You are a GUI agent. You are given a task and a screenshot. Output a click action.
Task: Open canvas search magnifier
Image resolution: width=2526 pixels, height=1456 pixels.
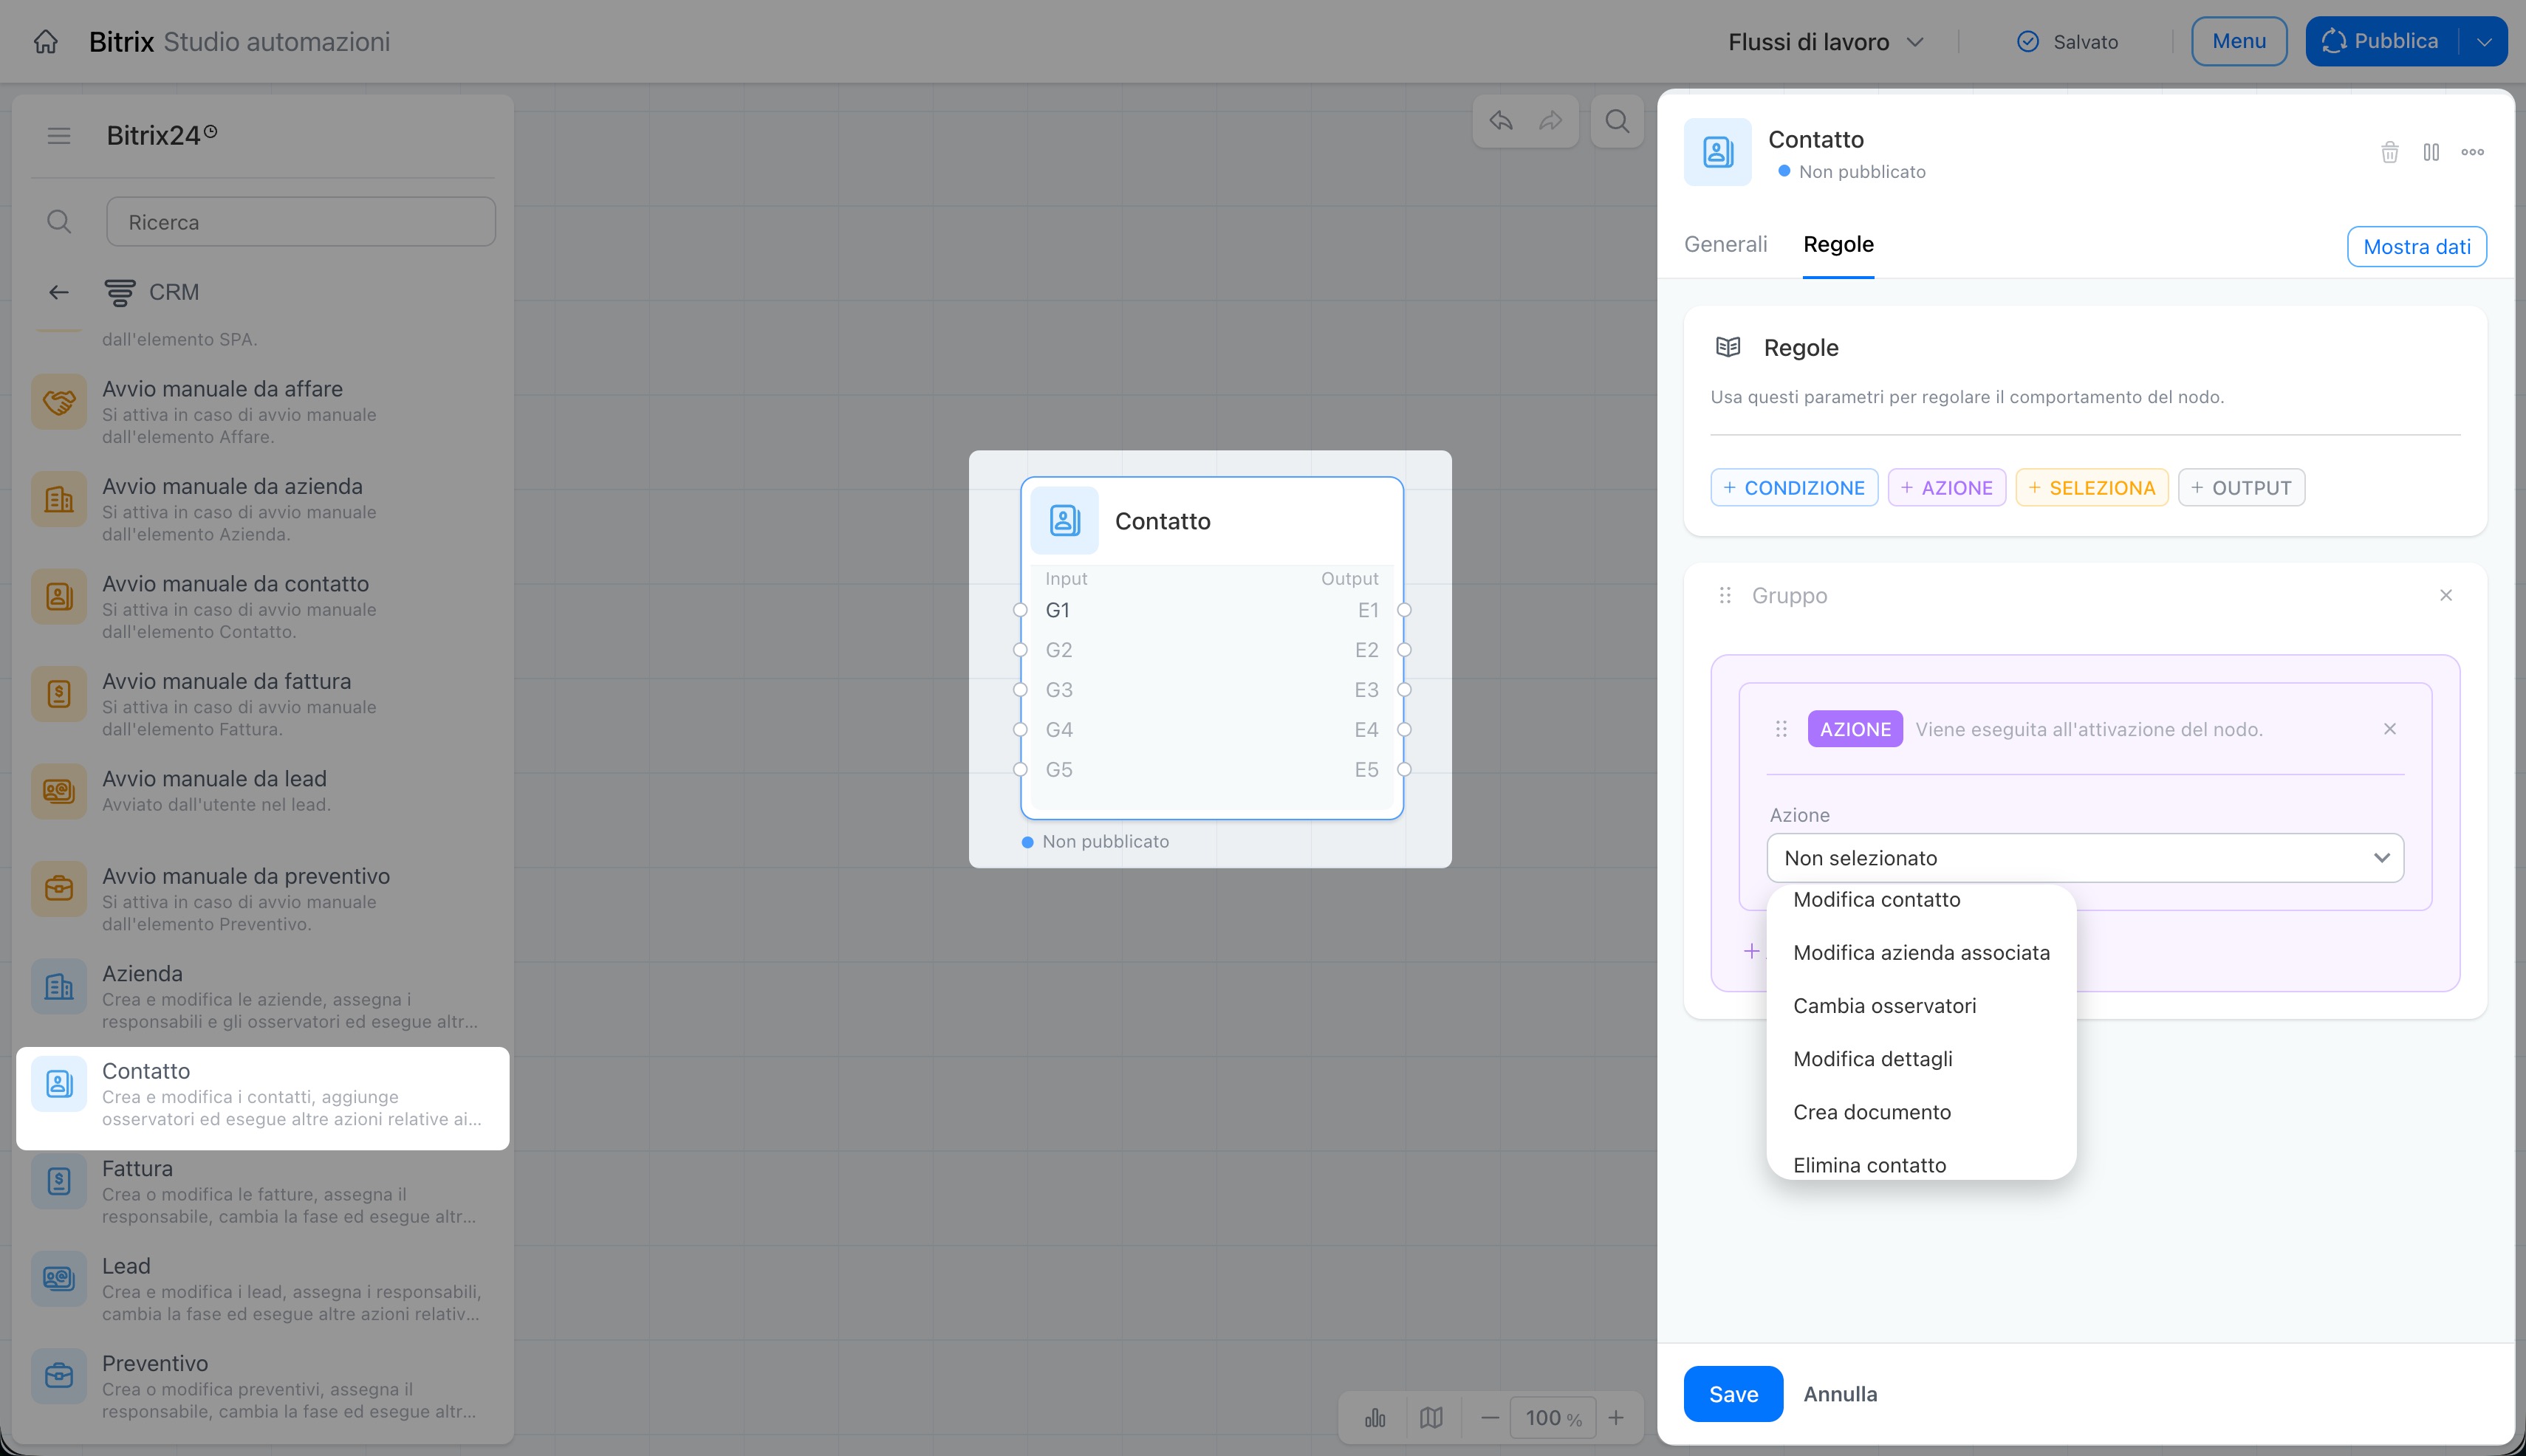click(x=1618, y=121)
